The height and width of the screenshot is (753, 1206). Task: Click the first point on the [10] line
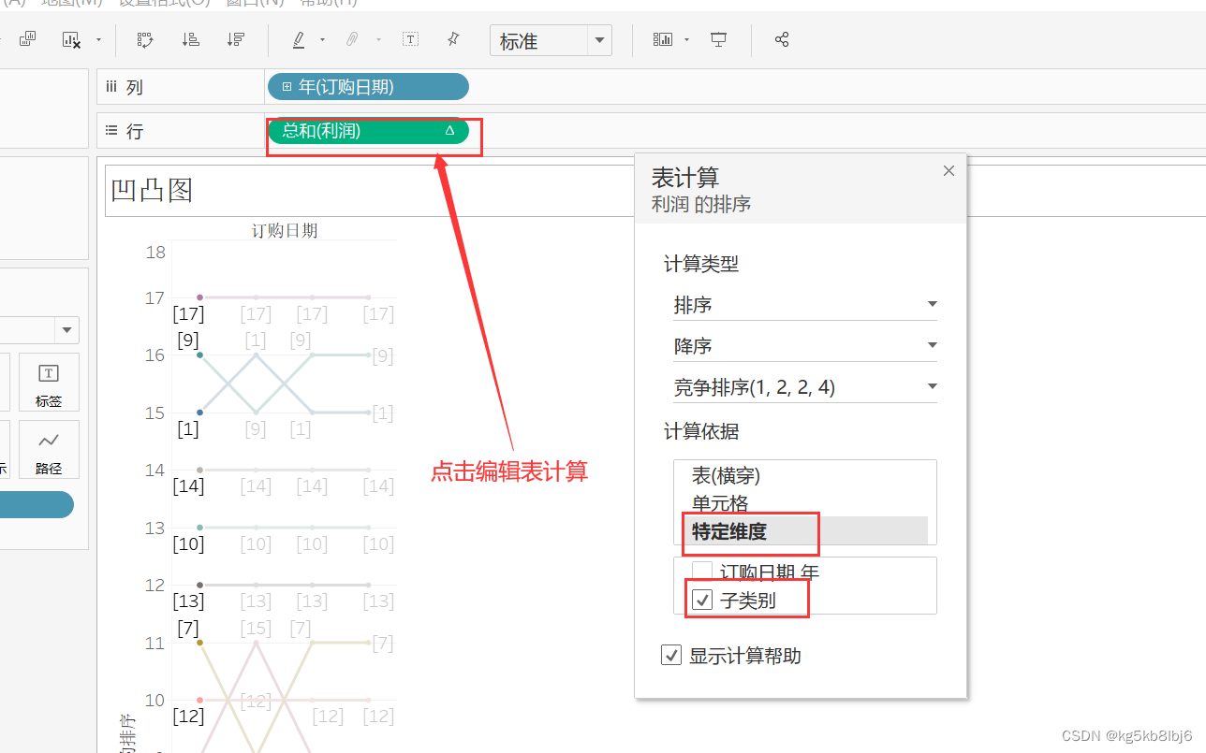coord(199,528)
